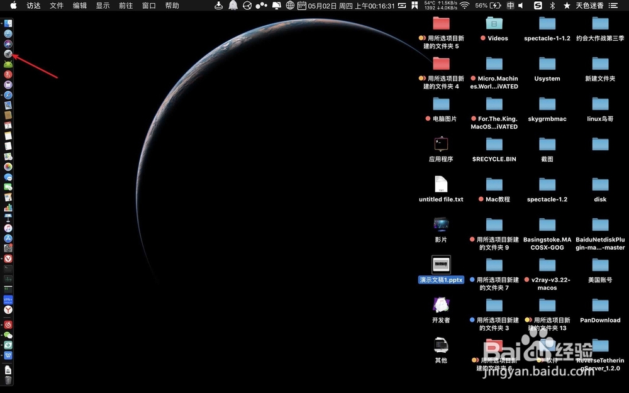Open Calendar from the Dock
Image resolution: width=629 pixels, height=393 pixels.
[8, 125]
